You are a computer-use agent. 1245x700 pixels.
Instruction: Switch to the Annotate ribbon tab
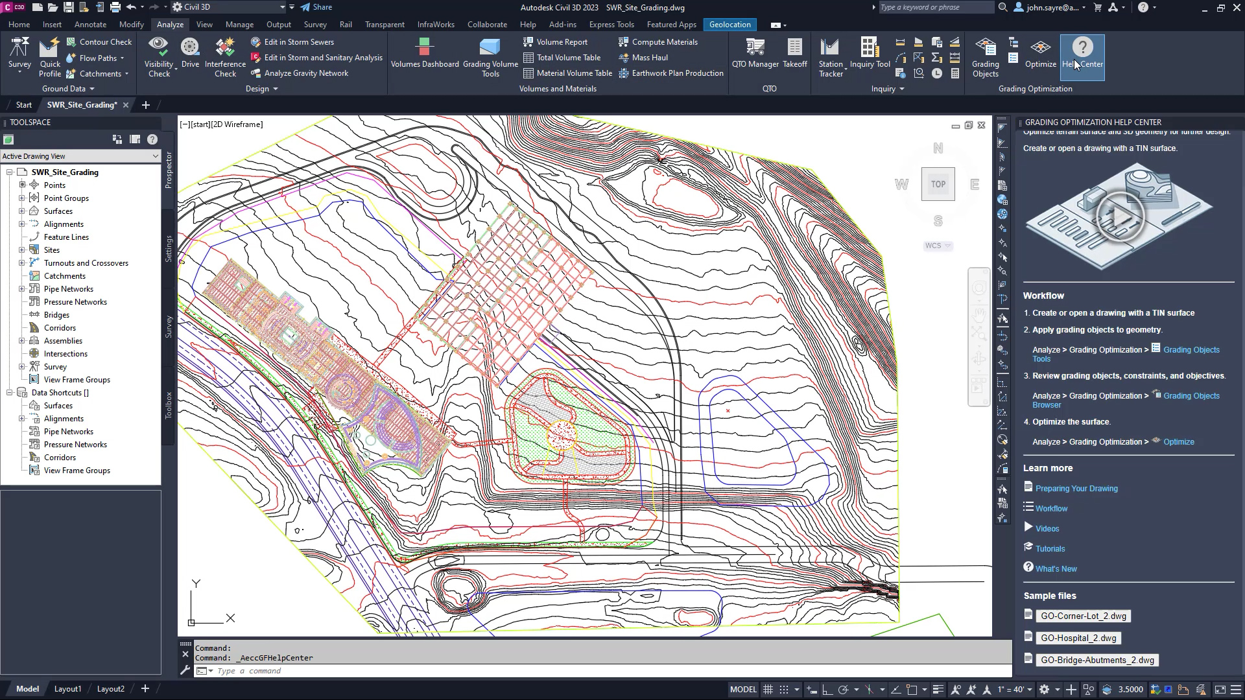[x=90, y=24]
